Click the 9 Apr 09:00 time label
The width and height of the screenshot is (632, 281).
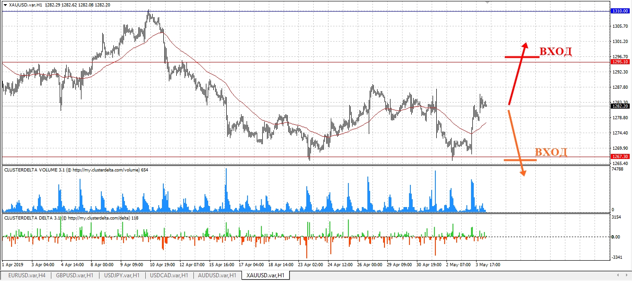click(132, 265)
